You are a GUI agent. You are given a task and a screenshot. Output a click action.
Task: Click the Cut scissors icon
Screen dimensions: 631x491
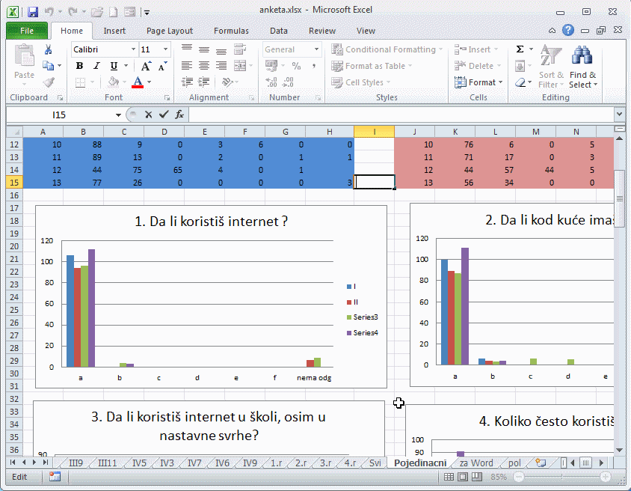pos(49,49)
